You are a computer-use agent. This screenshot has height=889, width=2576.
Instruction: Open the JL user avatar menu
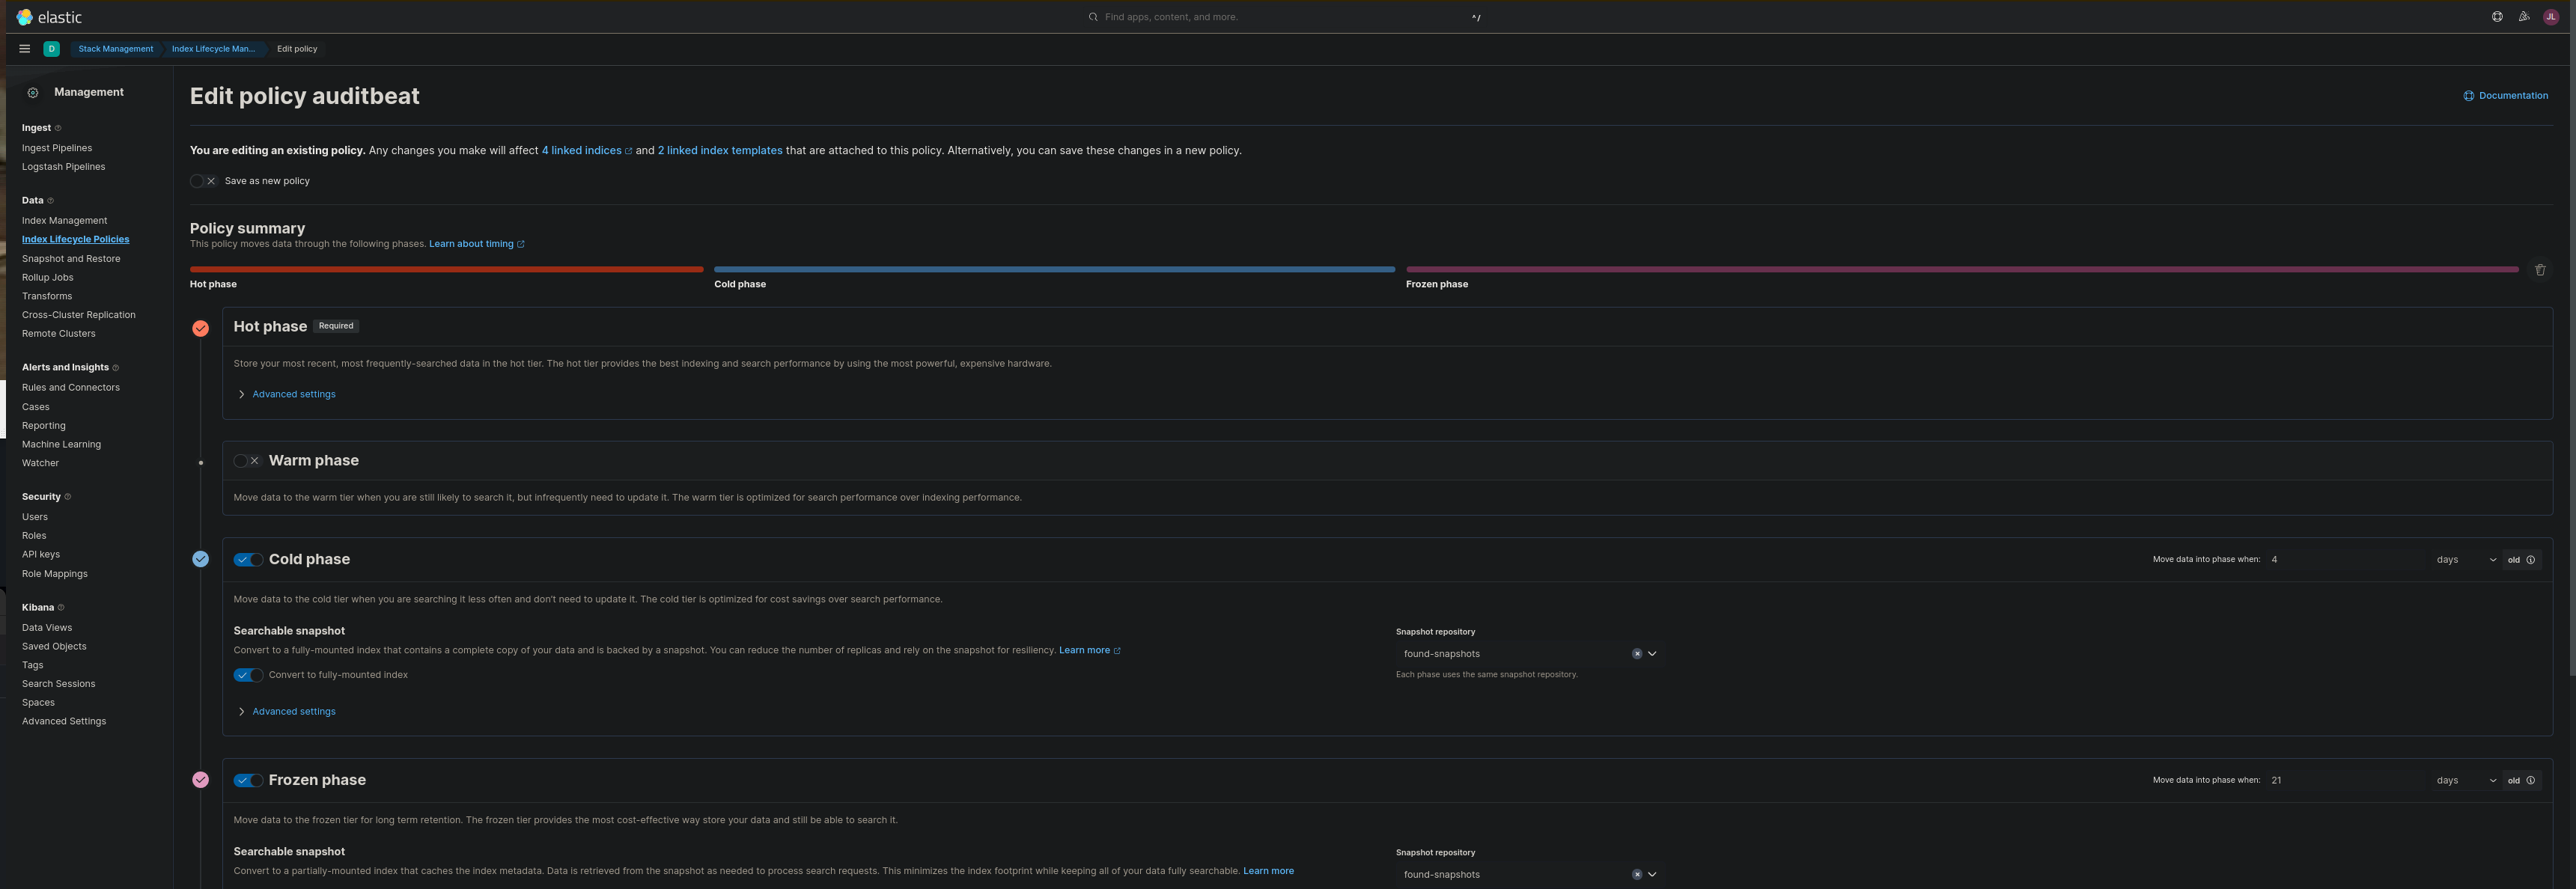coord(2551,17)
